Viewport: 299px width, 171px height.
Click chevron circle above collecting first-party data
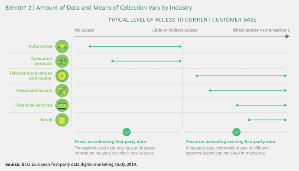[127, 132]
